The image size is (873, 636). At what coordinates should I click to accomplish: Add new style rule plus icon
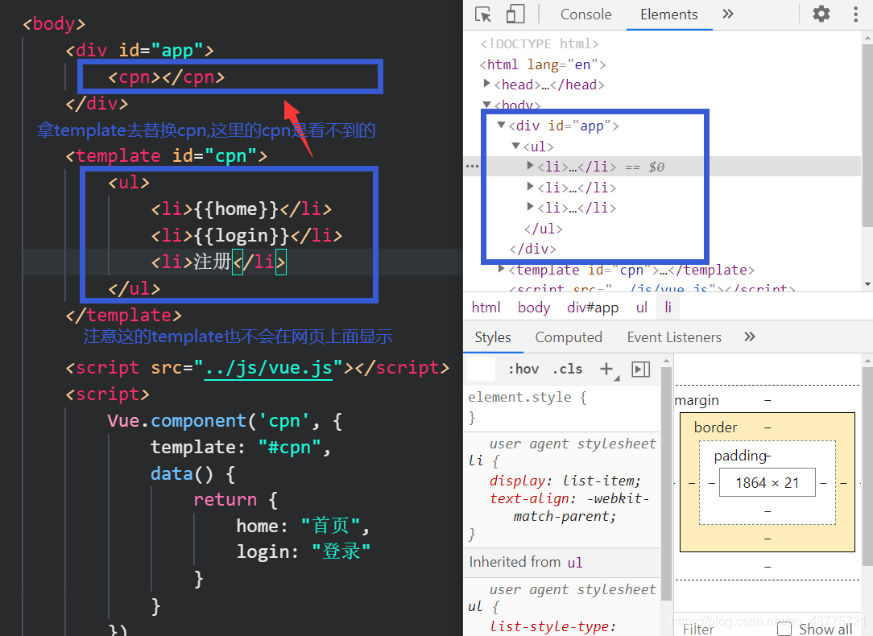pos(606,369)
